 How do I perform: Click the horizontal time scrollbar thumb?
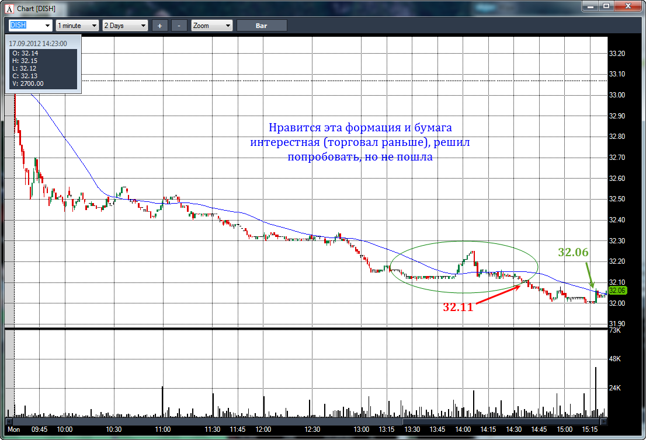[x=502, y=420]
